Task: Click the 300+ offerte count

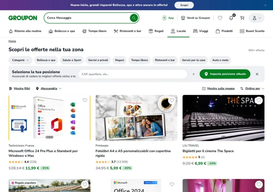Action: (x=256, y=50)
